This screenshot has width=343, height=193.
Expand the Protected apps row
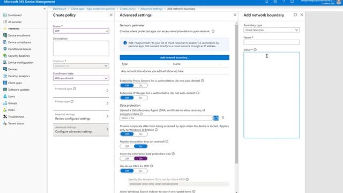click(81, 91)
